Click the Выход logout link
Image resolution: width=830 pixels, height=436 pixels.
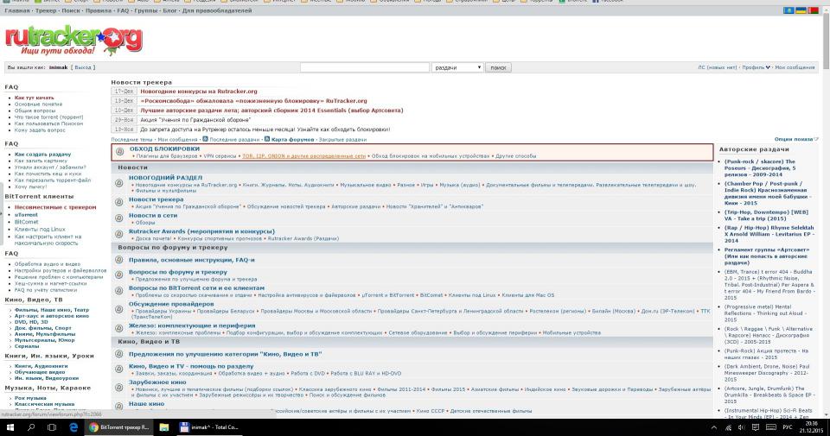(x=84, y=67)
